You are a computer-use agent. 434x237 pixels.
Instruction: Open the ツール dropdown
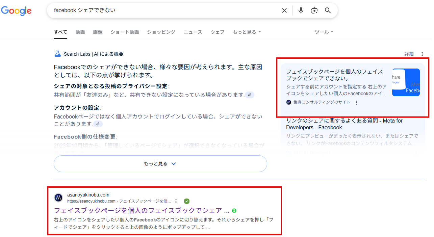coord(324,32)
